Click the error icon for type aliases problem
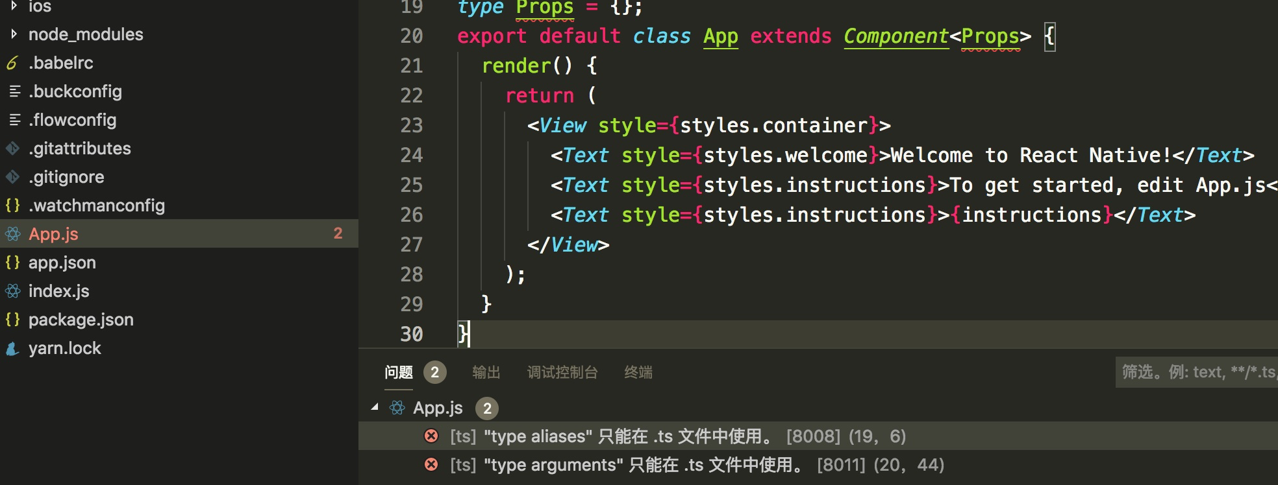This screenshot has height=485, width=1278. click(431, 436)
